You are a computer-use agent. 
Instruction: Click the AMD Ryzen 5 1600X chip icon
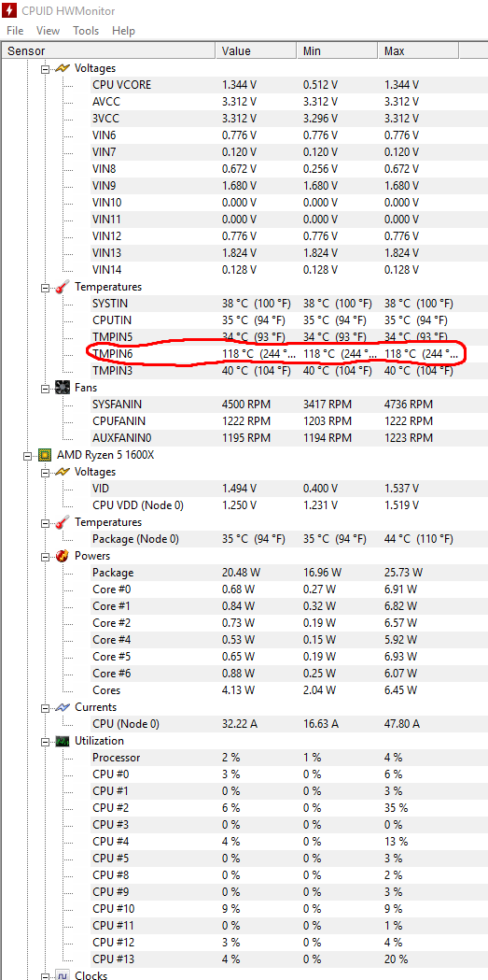[x=44, y=455]
